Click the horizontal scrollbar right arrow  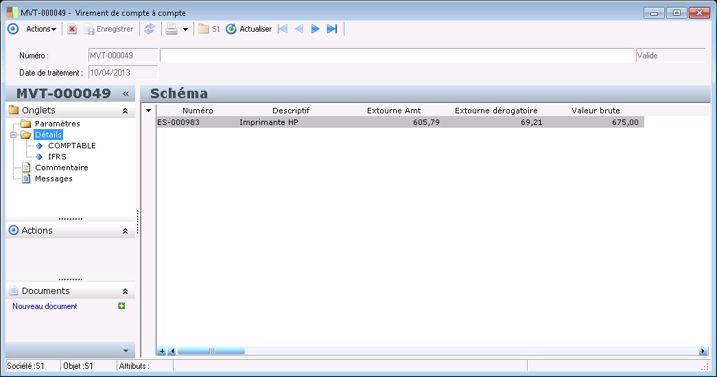(x=703, y=351)
